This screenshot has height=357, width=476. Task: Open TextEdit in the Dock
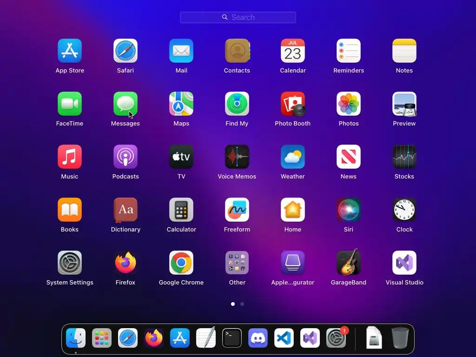tap(206, 337)
